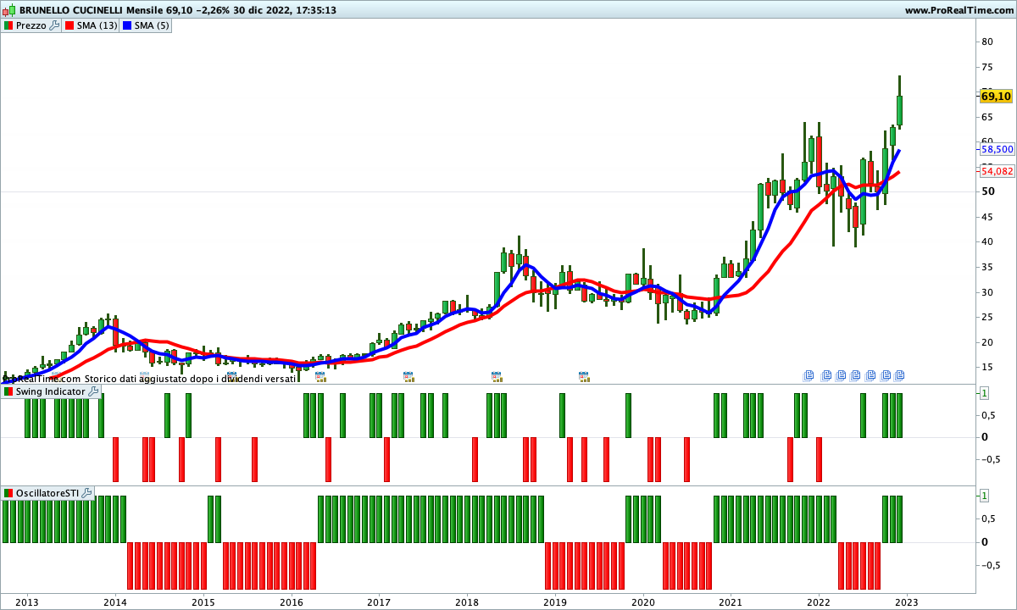Open Swing Indicator settings wrench
The width and height of the screenshot is (1017, 610).
[x=93, y=391]
